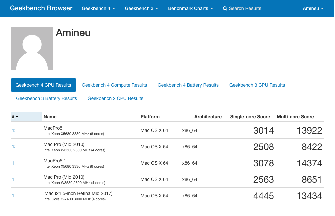
Task: Switch to Geekbench 4 Compute Results tab
Action: tap(114, 85)
